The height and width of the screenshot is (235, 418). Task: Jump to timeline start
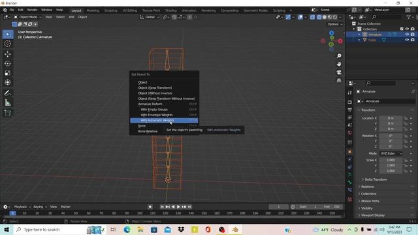coord(162,207)
